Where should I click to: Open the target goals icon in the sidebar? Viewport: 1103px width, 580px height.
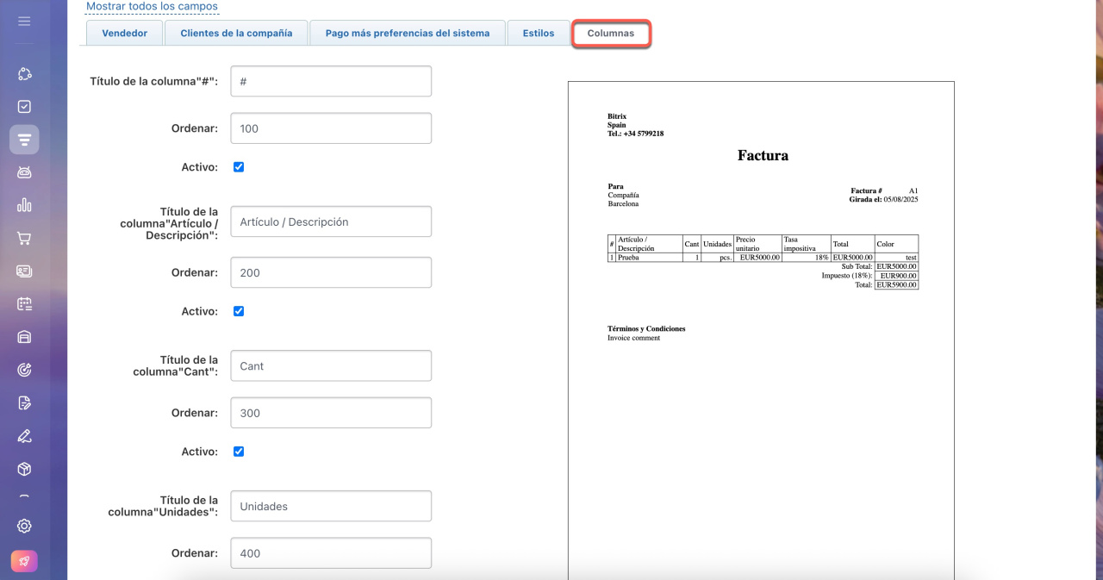click(24, 370)
